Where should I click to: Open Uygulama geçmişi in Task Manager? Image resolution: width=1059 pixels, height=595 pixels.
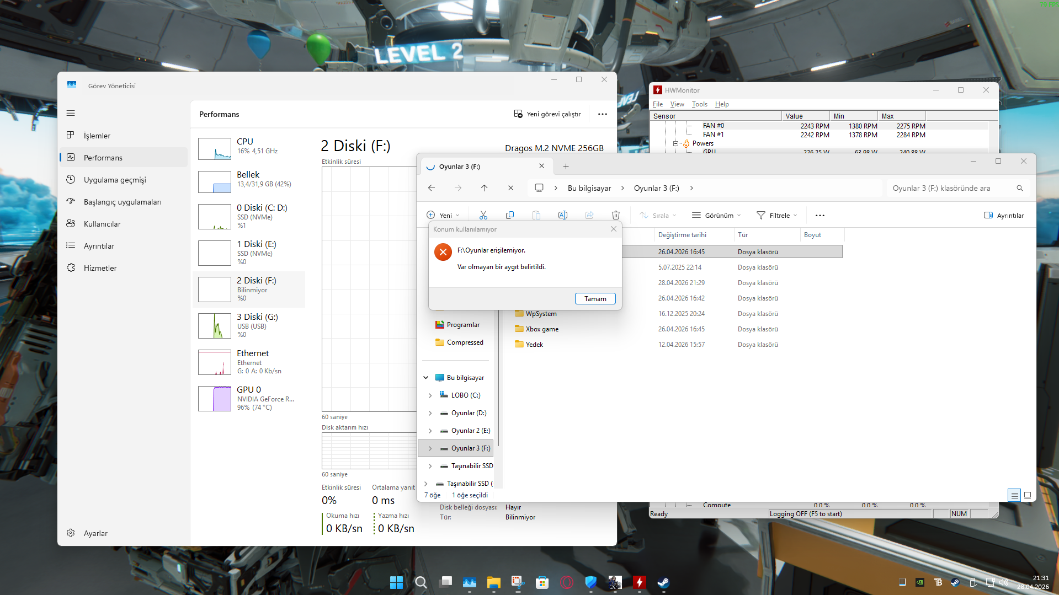pos(124,179)
